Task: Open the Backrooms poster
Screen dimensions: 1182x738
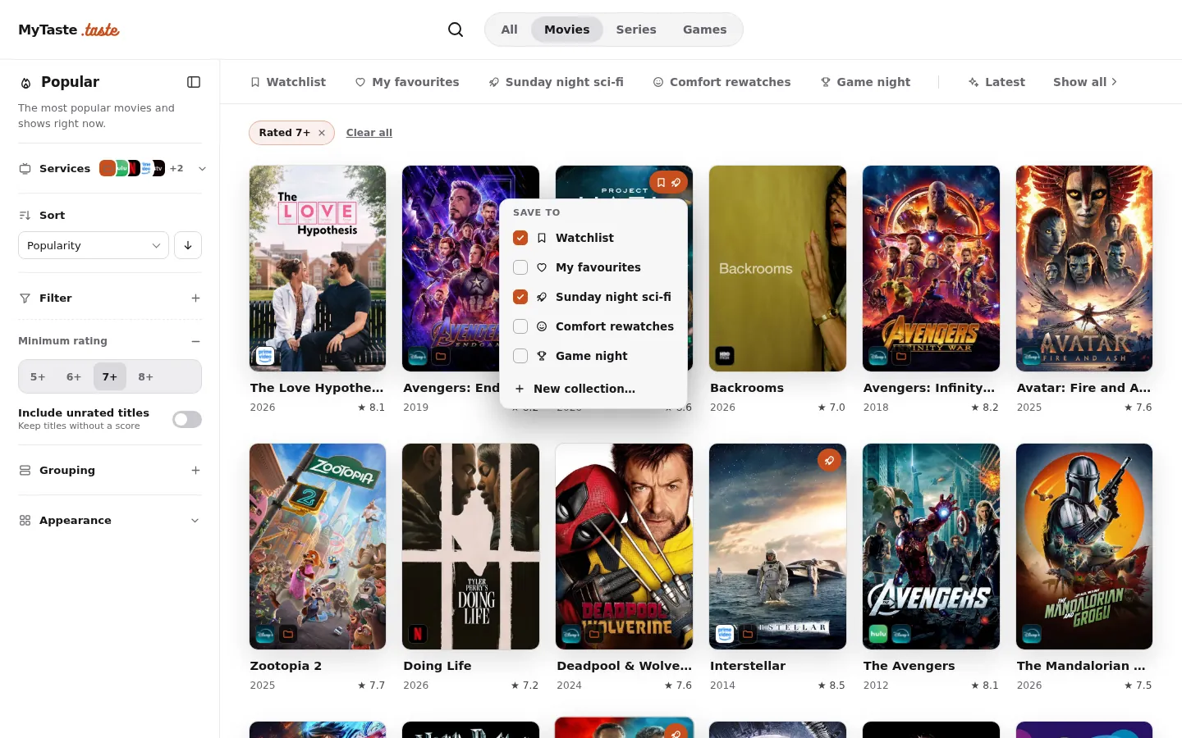Action: [x=777, y=269]
